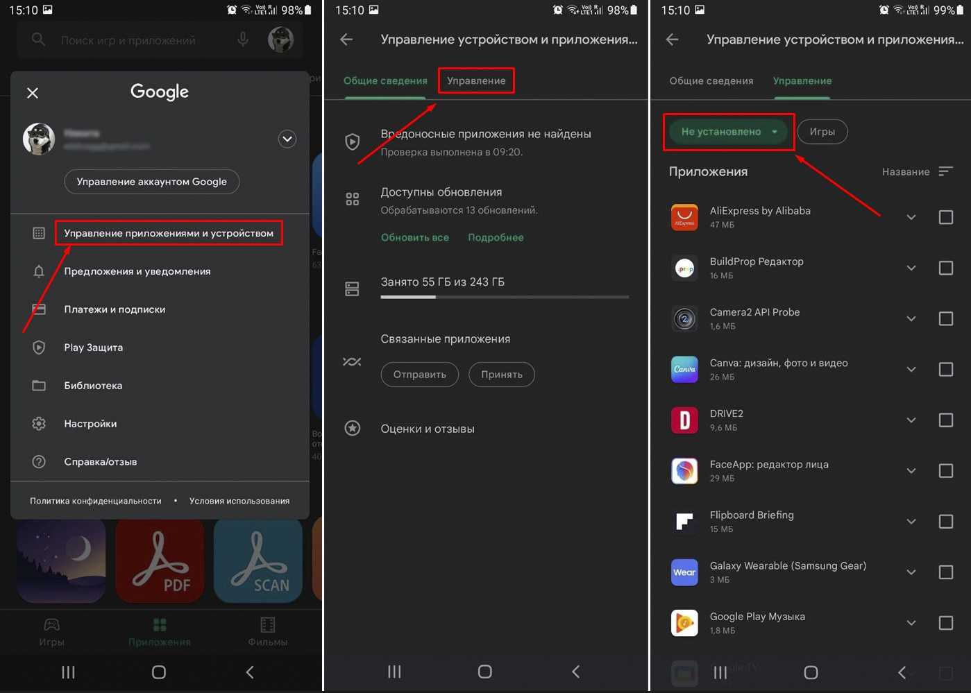Screen dimensions: 971x693
Task: Open Библиотека menu item
Action: point(93,386)
